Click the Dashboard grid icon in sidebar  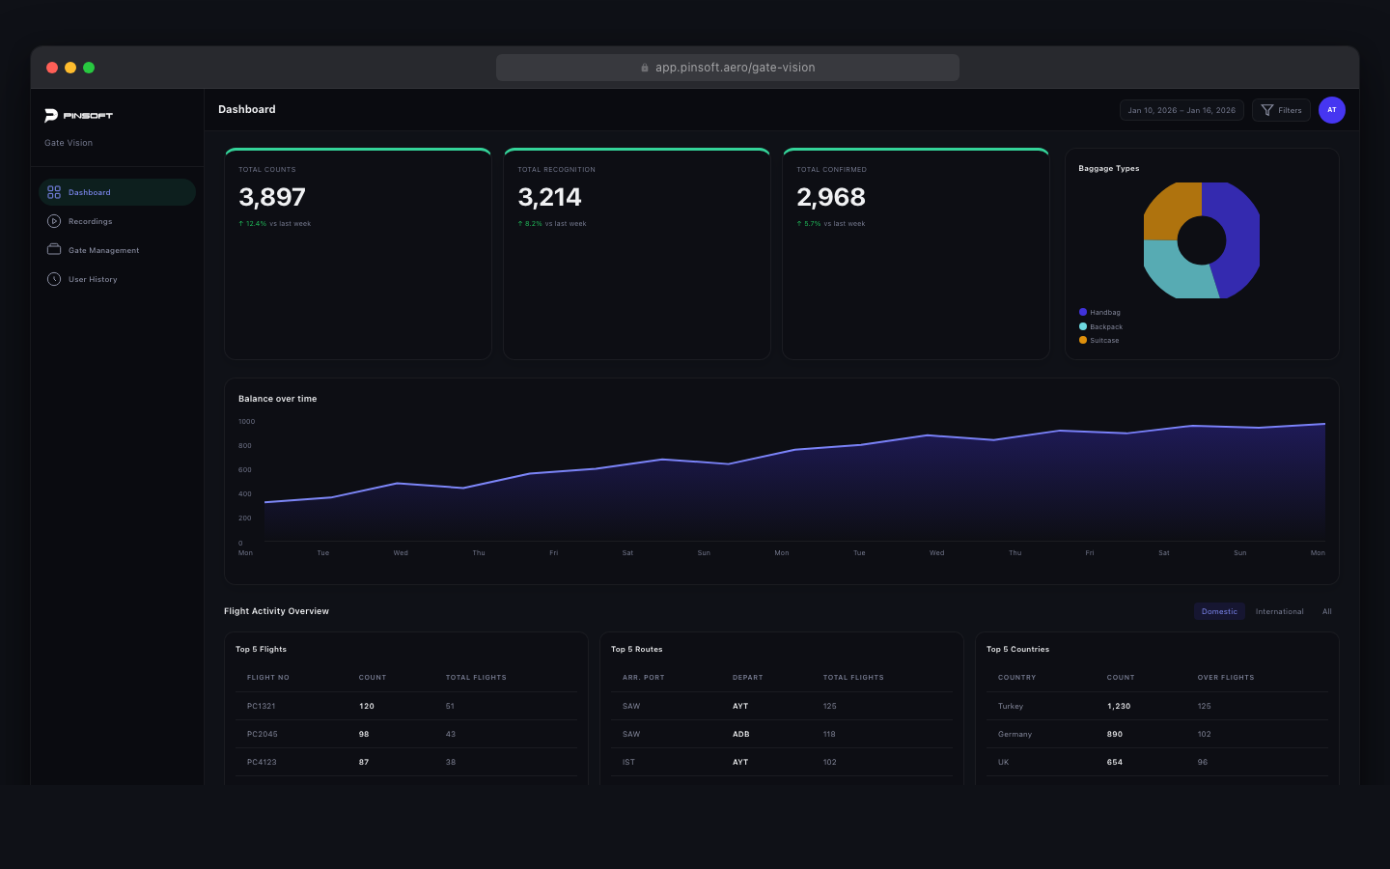(x=54, y=192)
